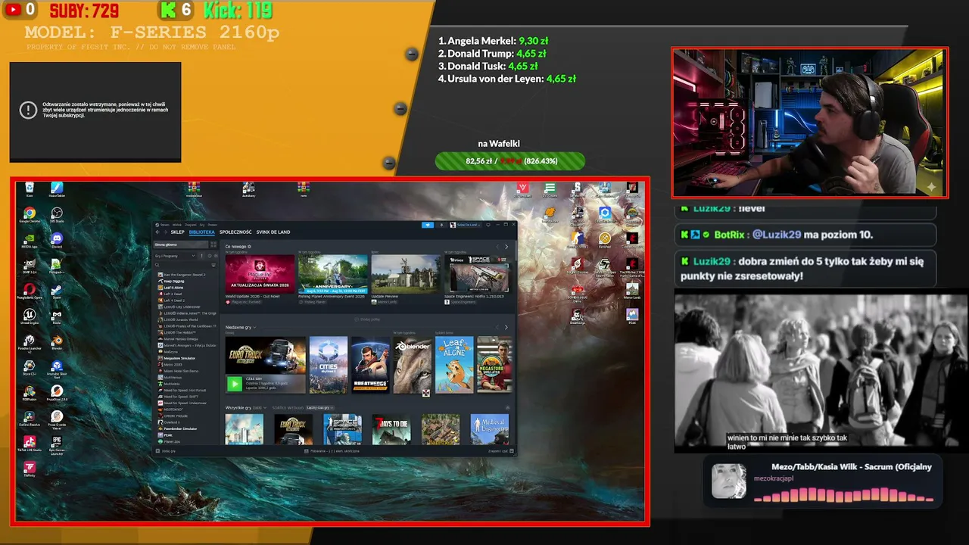Launch OBS Studio from the desktop
This screenshot has width=969, height=545.
click(57, 214)
